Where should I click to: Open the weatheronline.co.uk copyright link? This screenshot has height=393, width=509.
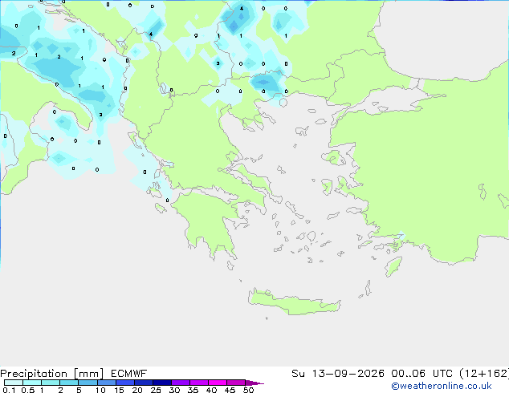(442, 386)
